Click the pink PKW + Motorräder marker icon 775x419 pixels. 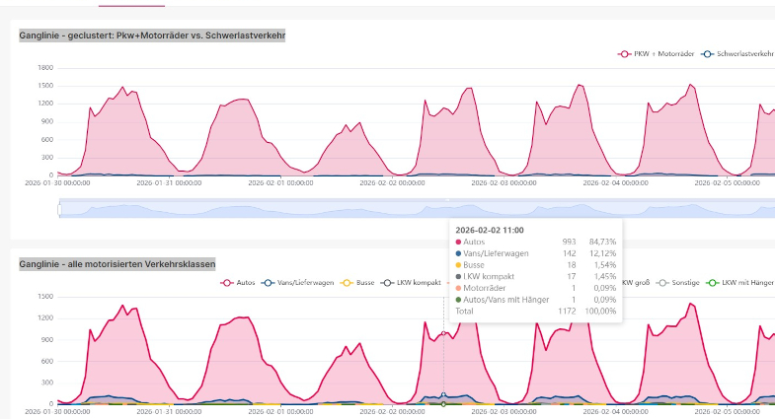tap(625, 53)
